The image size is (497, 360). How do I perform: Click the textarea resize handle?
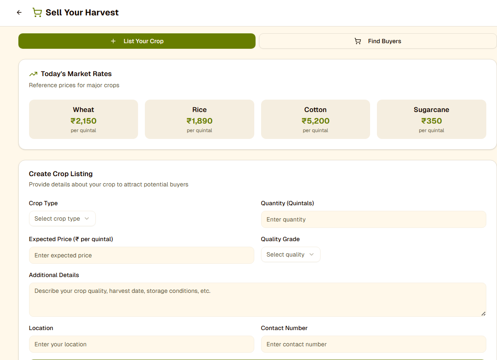(x=483, y=313)
